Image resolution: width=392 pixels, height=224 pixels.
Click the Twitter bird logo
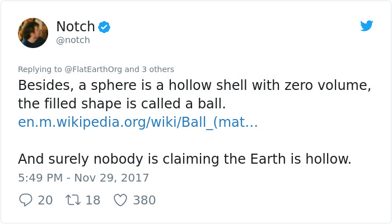point(367,26)
